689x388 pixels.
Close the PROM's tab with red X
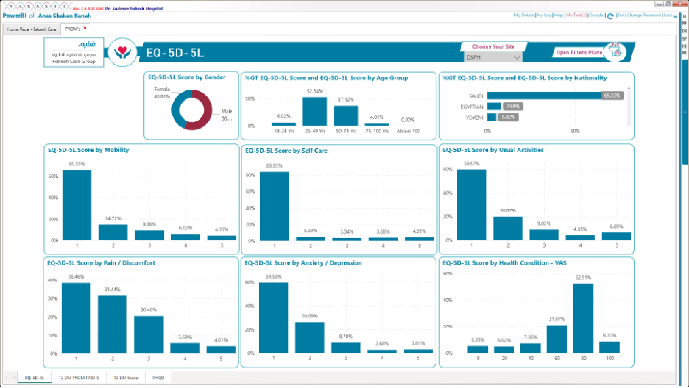(85, 28)
